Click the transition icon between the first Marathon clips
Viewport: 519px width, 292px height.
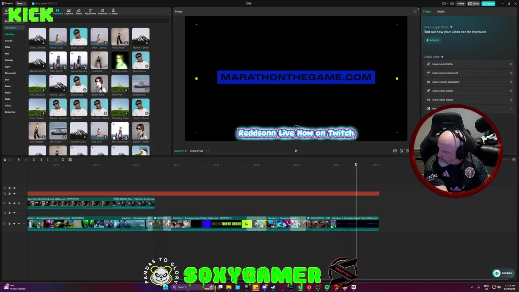[x=150, y=223]
